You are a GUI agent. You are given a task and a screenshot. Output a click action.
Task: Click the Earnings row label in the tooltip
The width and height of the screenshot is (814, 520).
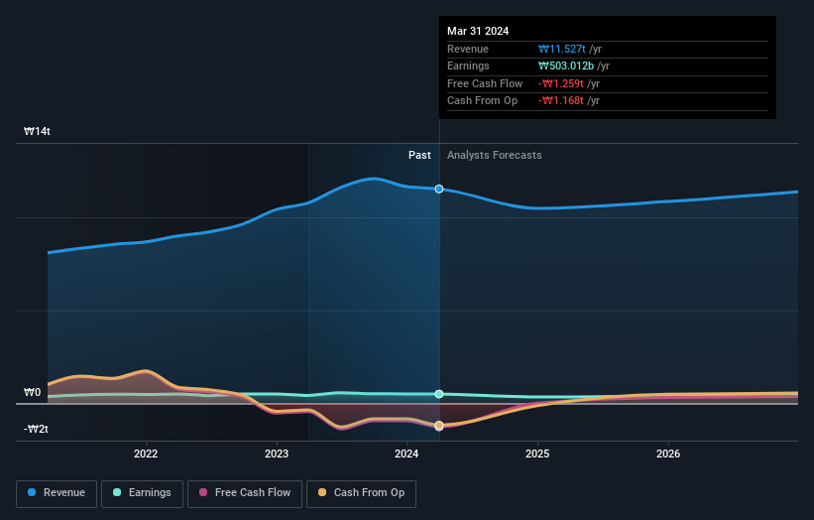(468, 65)
